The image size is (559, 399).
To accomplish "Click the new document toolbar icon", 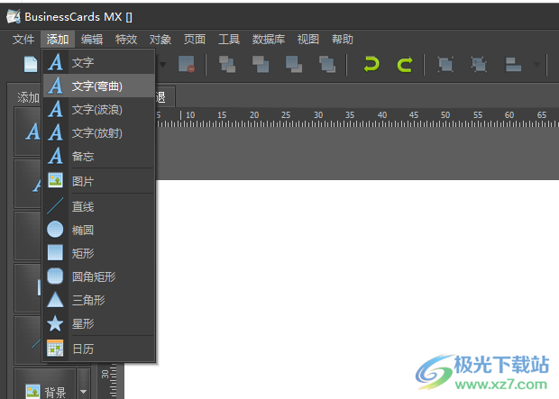I will tap(31, 65).
